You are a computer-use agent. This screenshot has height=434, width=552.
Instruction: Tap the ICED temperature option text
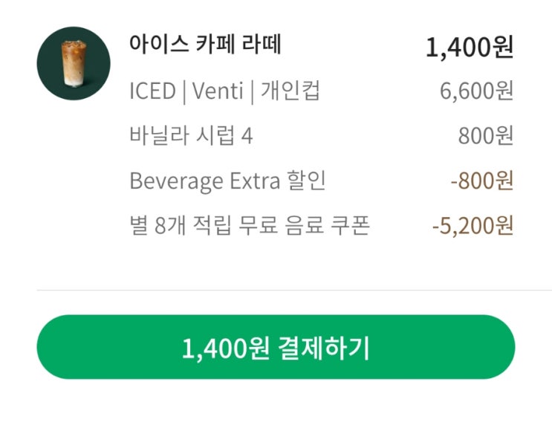tap(151, 92)
